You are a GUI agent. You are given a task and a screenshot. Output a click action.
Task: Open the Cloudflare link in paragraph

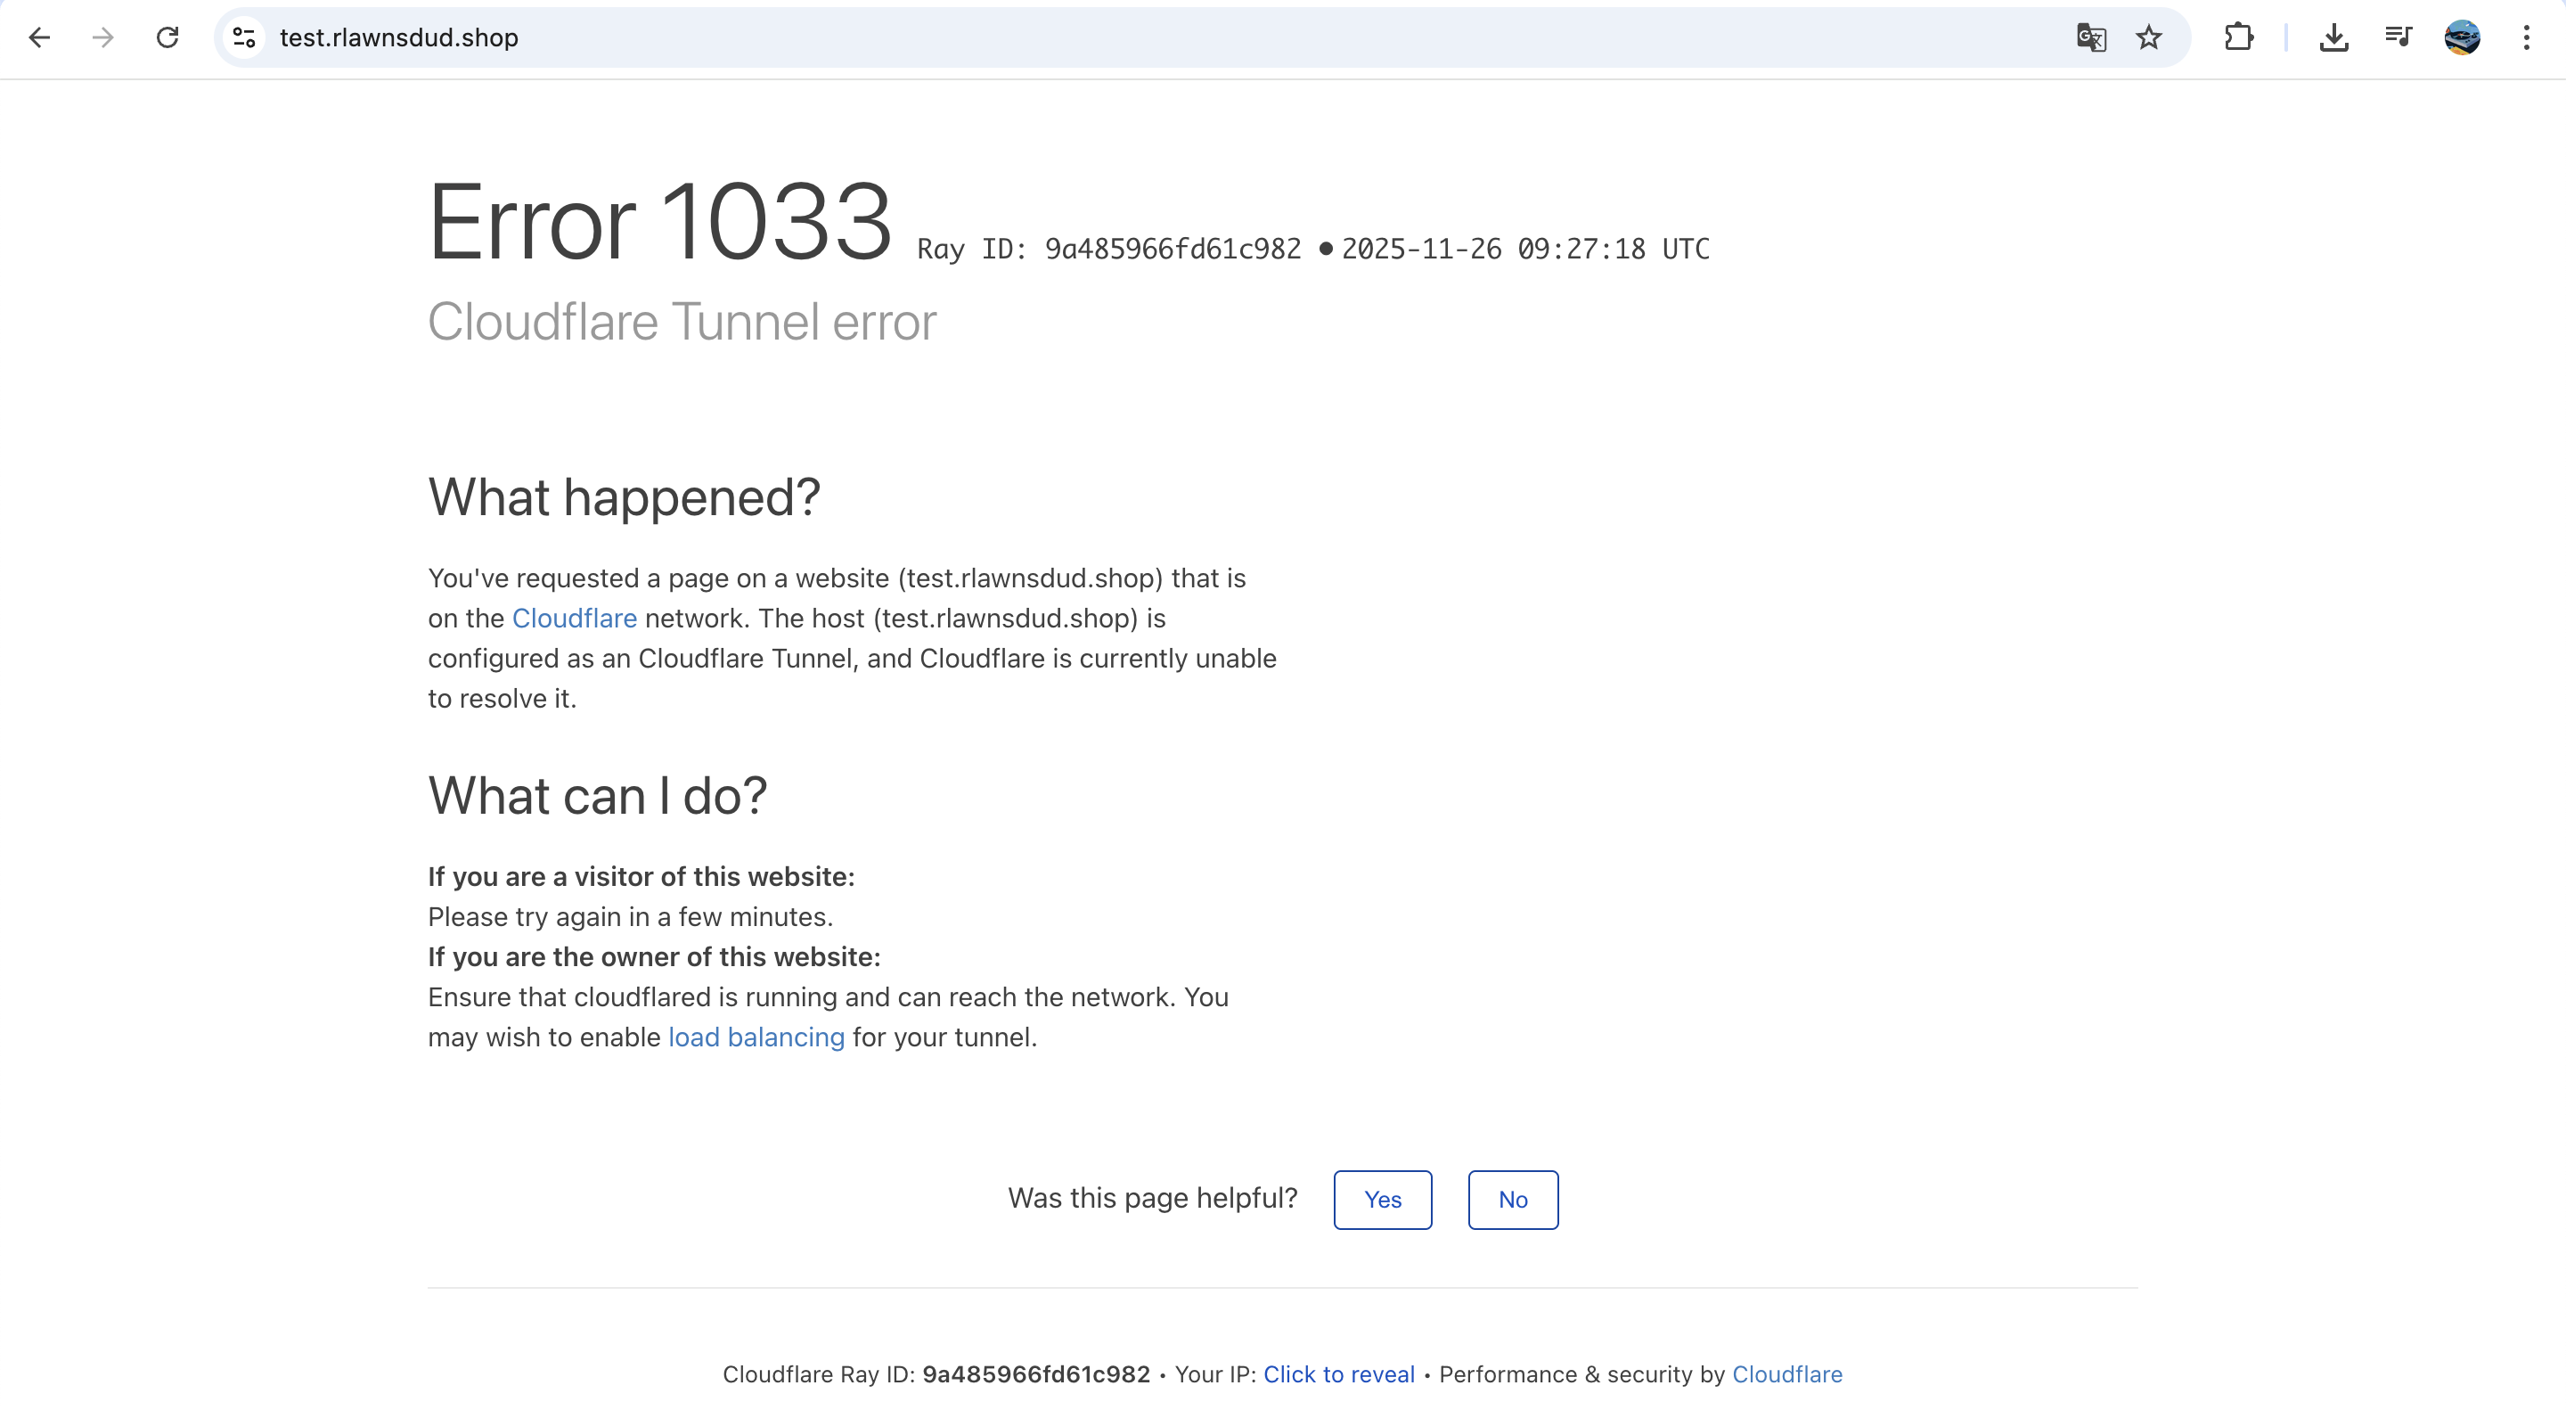574,619
